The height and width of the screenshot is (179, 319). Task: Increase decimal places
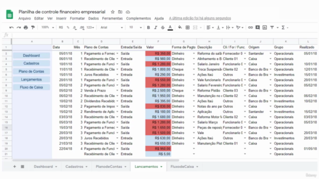point(82,28)
